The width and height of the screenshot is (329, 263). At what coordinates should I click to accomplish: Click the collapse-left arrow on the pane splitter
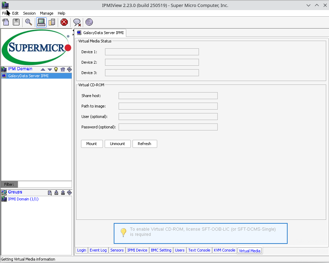73,31
